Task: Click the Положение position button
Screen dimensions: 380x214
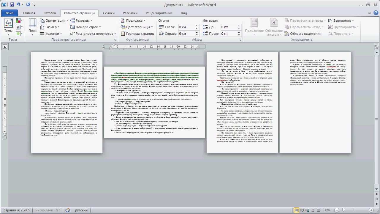Action: click(x=254, y=27)
